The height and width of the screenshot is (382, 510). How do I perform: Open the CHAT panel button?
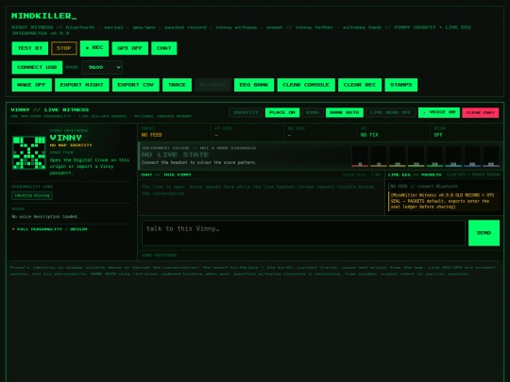pyautogui.click(x=164, y=48)
